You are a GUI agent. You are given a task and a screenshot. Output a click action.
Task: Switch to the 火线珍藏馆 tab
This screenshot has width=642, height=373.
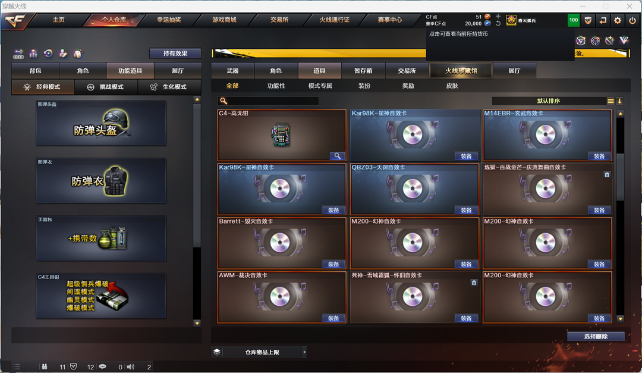(x=461, y=71)
